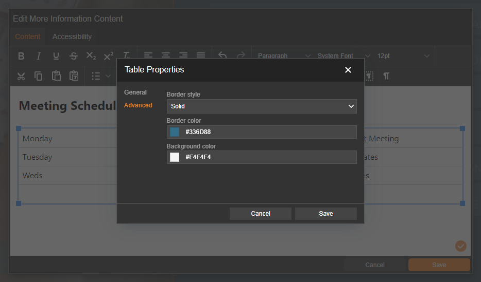Image resolution: width=481 pixels, height=282 pixels.
Task: Apply underline formatting
Action: (x=56, y=56)
